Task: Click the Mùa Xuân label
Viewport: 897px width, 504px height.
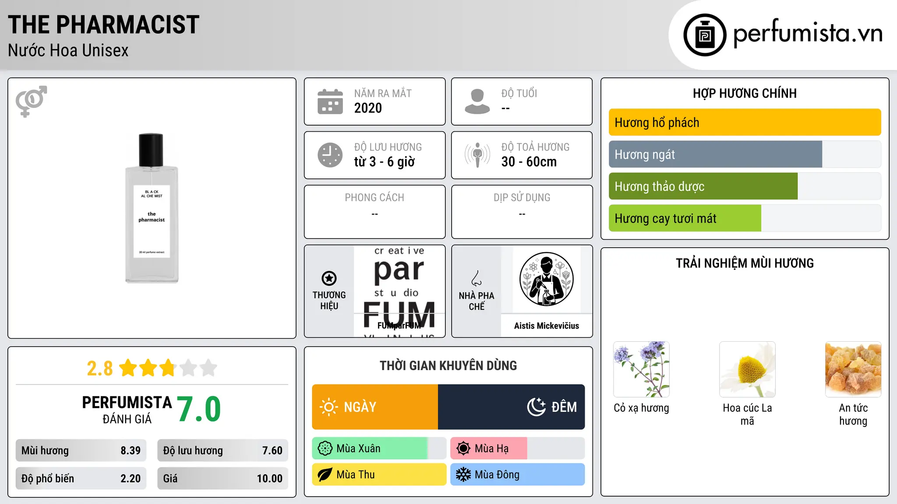Action: pyautogui.click(x=358, y=448)
